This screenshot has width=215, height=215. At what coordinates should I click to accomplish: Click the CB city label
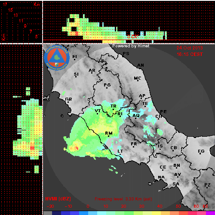(x=174, y=148)
